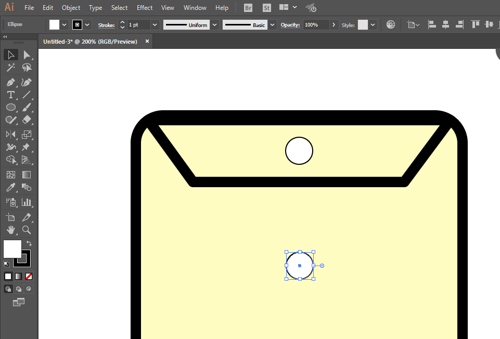This screenshot has height=339, width=500.
Task: Open stroke color dropdown in control bar
Action: (x=87, y=25)
